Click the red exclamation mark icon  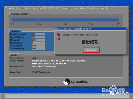click(x=58, y=36)
